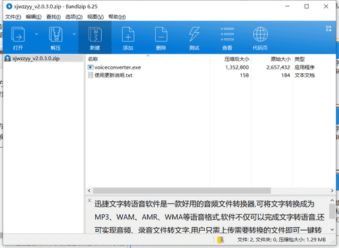Click the Test (测试) lightning icon
Viewport: 339px width, 248px height.
click(194, 34)
